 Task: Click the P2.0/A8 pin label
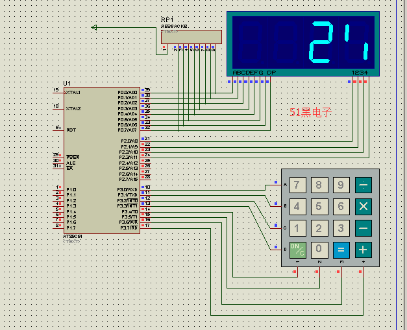point(129,141)
